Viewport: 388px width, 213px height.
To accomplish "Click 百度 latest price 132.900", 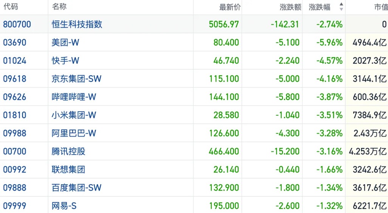I will coord(224,188).
